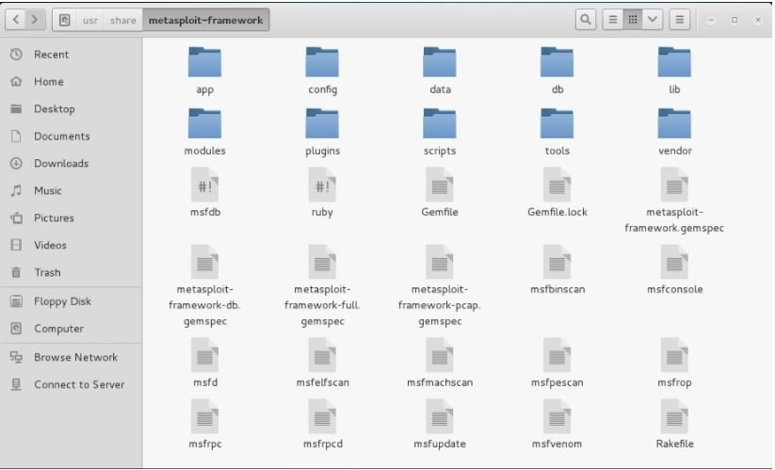Image resolution: width=775 pixels, height=470 pixels.
Task: Open Music from the sidebar
Action: coord(72,190)
